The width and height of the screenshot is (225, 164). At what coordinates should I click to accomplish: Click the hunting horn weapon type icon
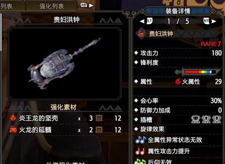(x=141, y=34)
